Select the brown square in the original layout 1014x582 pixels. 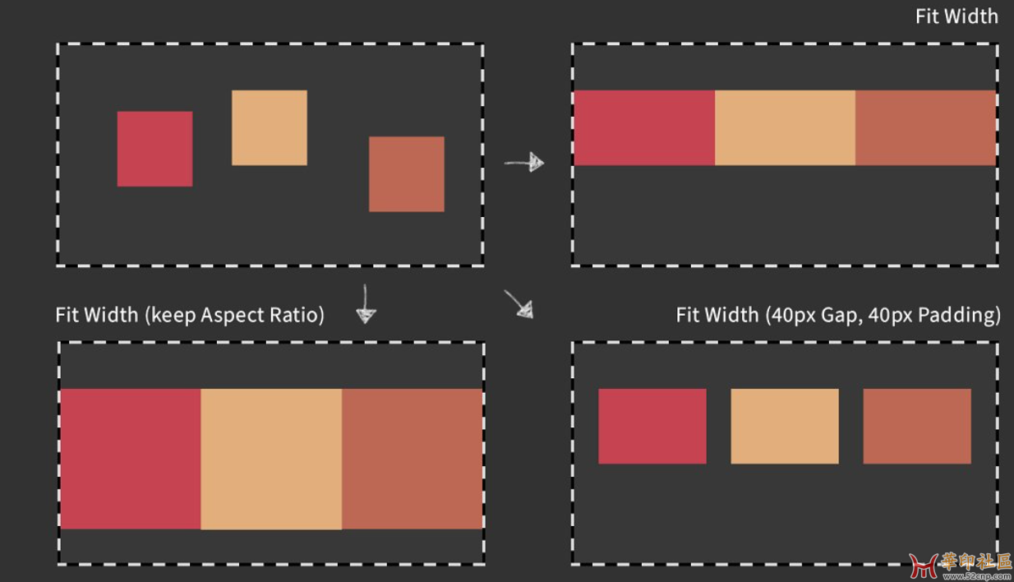tap(407, 174)
